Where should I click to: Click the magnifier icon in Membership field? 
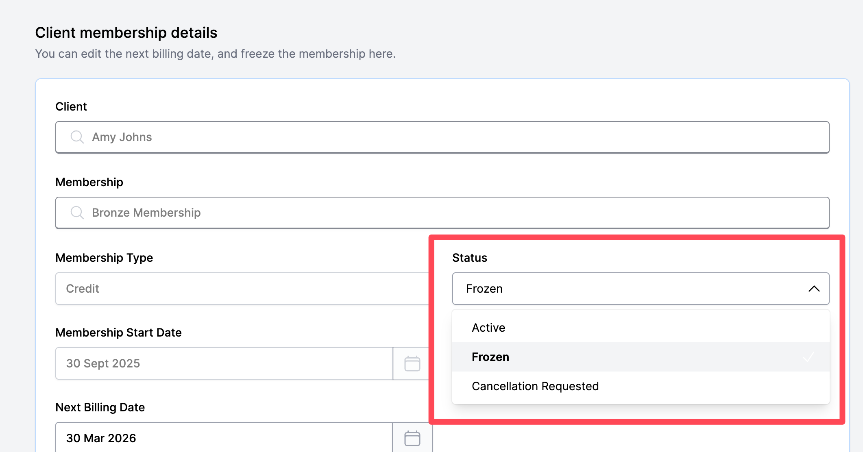77,213
